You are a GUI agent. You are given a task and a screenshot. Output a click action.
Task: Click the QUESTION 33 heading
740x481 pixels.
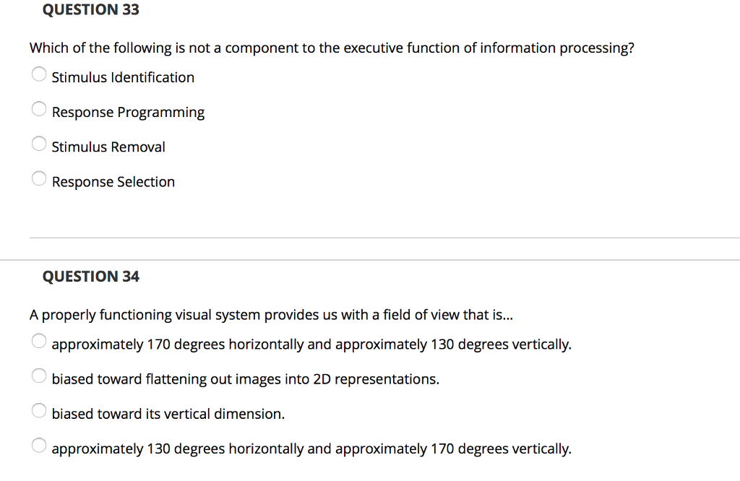pyautogui.click(x=90, y=10)
